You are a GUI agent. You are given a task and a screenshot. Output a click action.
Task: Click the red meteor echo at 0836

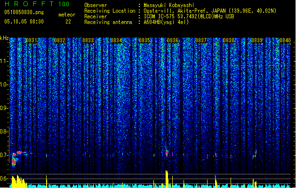coord(167,152)
